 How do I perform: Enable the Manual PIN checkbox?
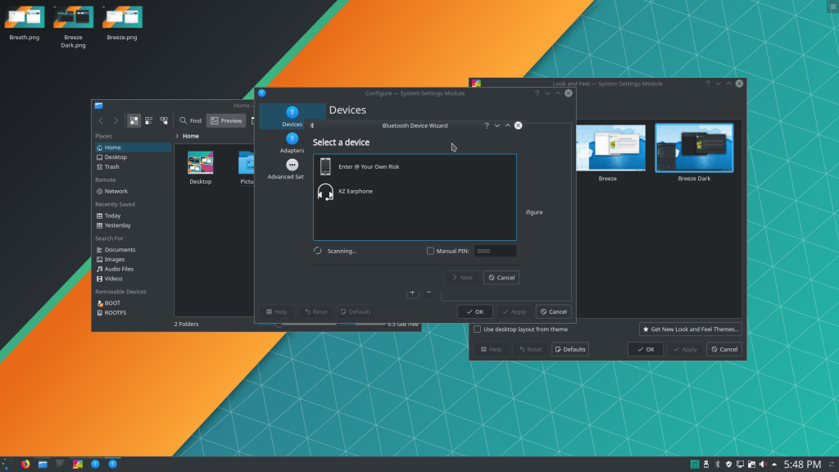430,251
